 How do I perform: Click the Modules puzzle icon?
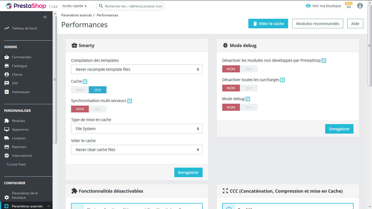click(x=7, y=121)
